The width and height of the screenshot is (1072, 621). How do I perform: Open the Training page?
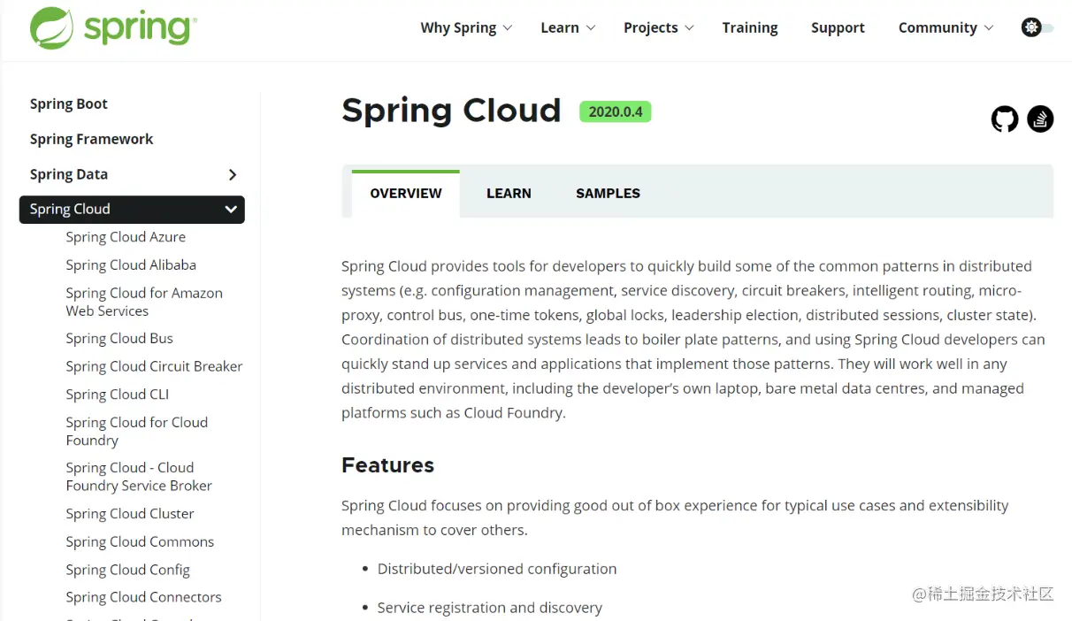pyautogui.click(x=750, y=27)
